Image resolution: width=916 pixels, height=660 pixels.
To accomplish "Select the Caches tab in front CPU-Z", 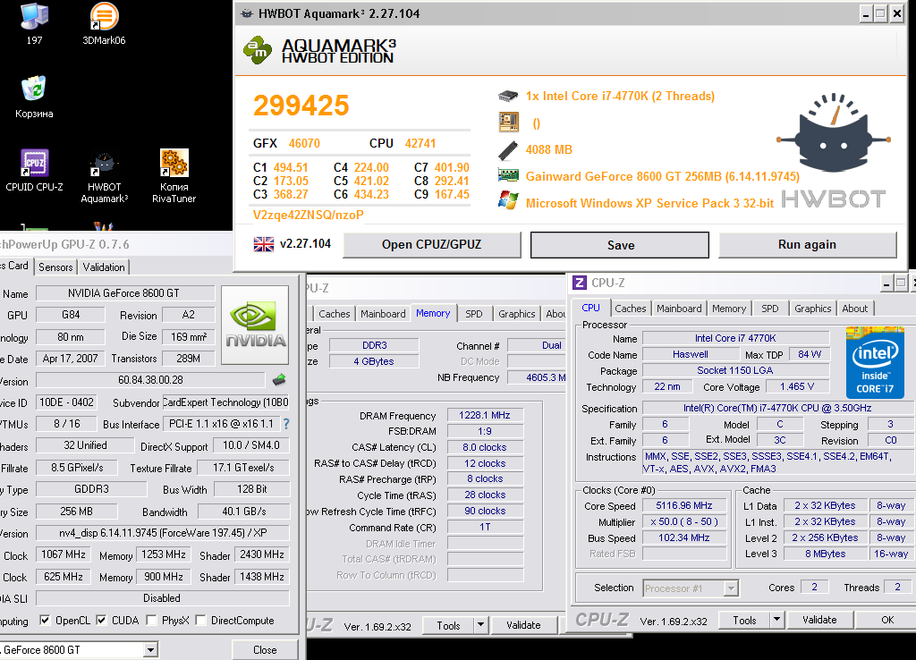I will (631, 309).
